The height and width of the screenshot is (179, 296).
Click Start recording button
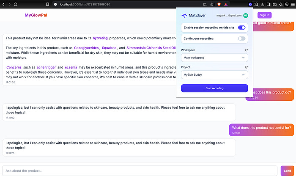pyautogui.click(x=214, y=88)
